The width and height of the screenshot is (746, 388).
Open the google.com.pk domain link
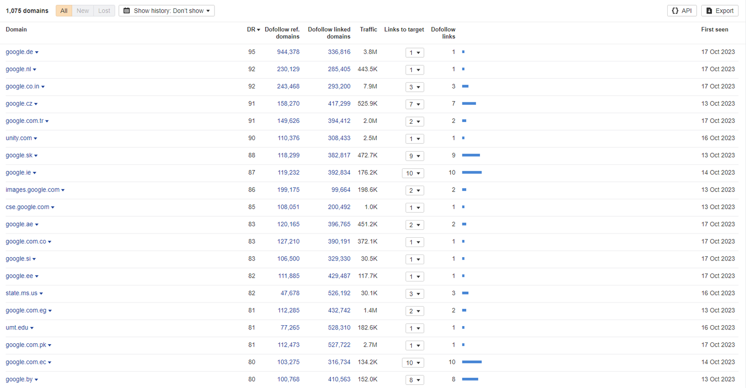(26, 345)
